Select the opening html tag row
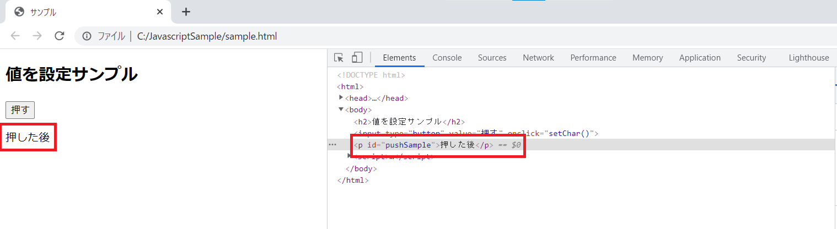Image resolution: width=837 pixels, height=229 pixels. [x=350, y=86]
